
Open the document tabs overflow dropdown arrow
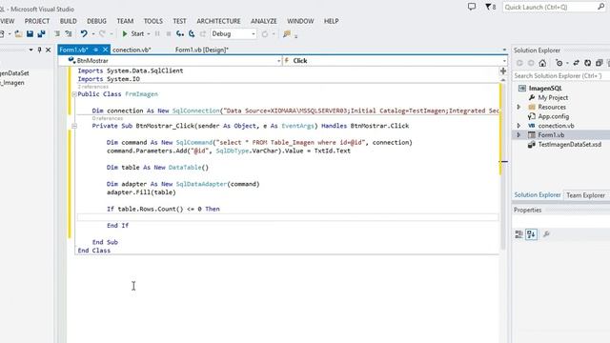(x=504, y=50)
